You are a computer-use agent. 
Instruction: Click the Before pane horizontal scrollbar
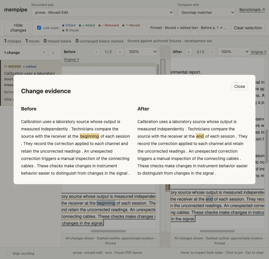(x=108, y=231)
